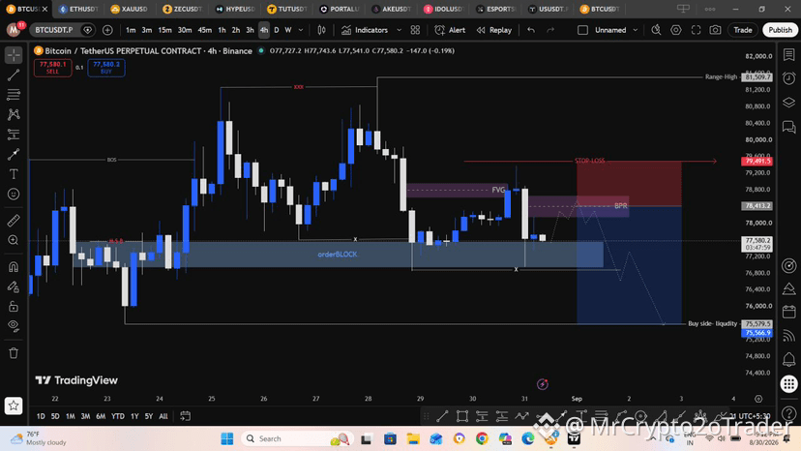This screenshot has width=801, height=451.
Task: Set date range to 1M
Action: [x=70, y=416]
